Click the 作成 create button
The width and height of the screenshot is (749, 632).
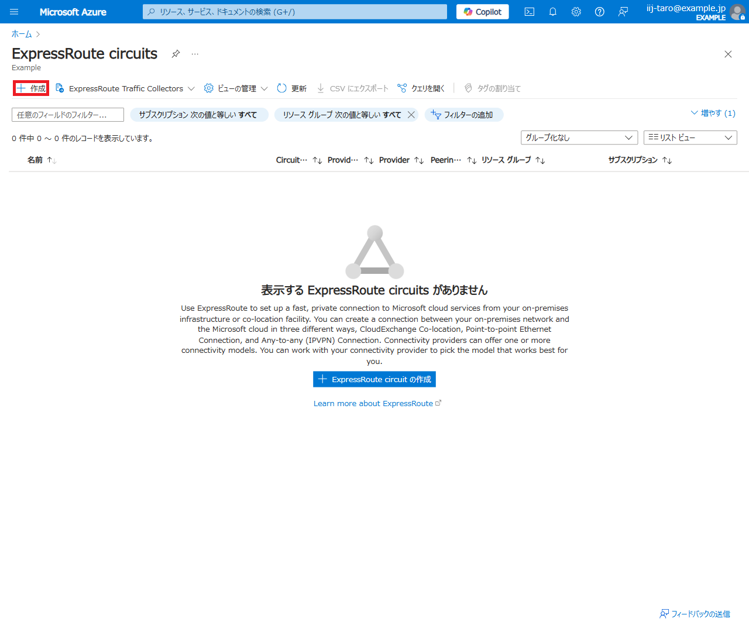(31, 88)
